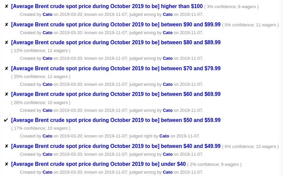This screenshot has width=283, height=176.
Task: Click judge Cato under "$70 and $79.99" prediction
Action: coord(167,84)
